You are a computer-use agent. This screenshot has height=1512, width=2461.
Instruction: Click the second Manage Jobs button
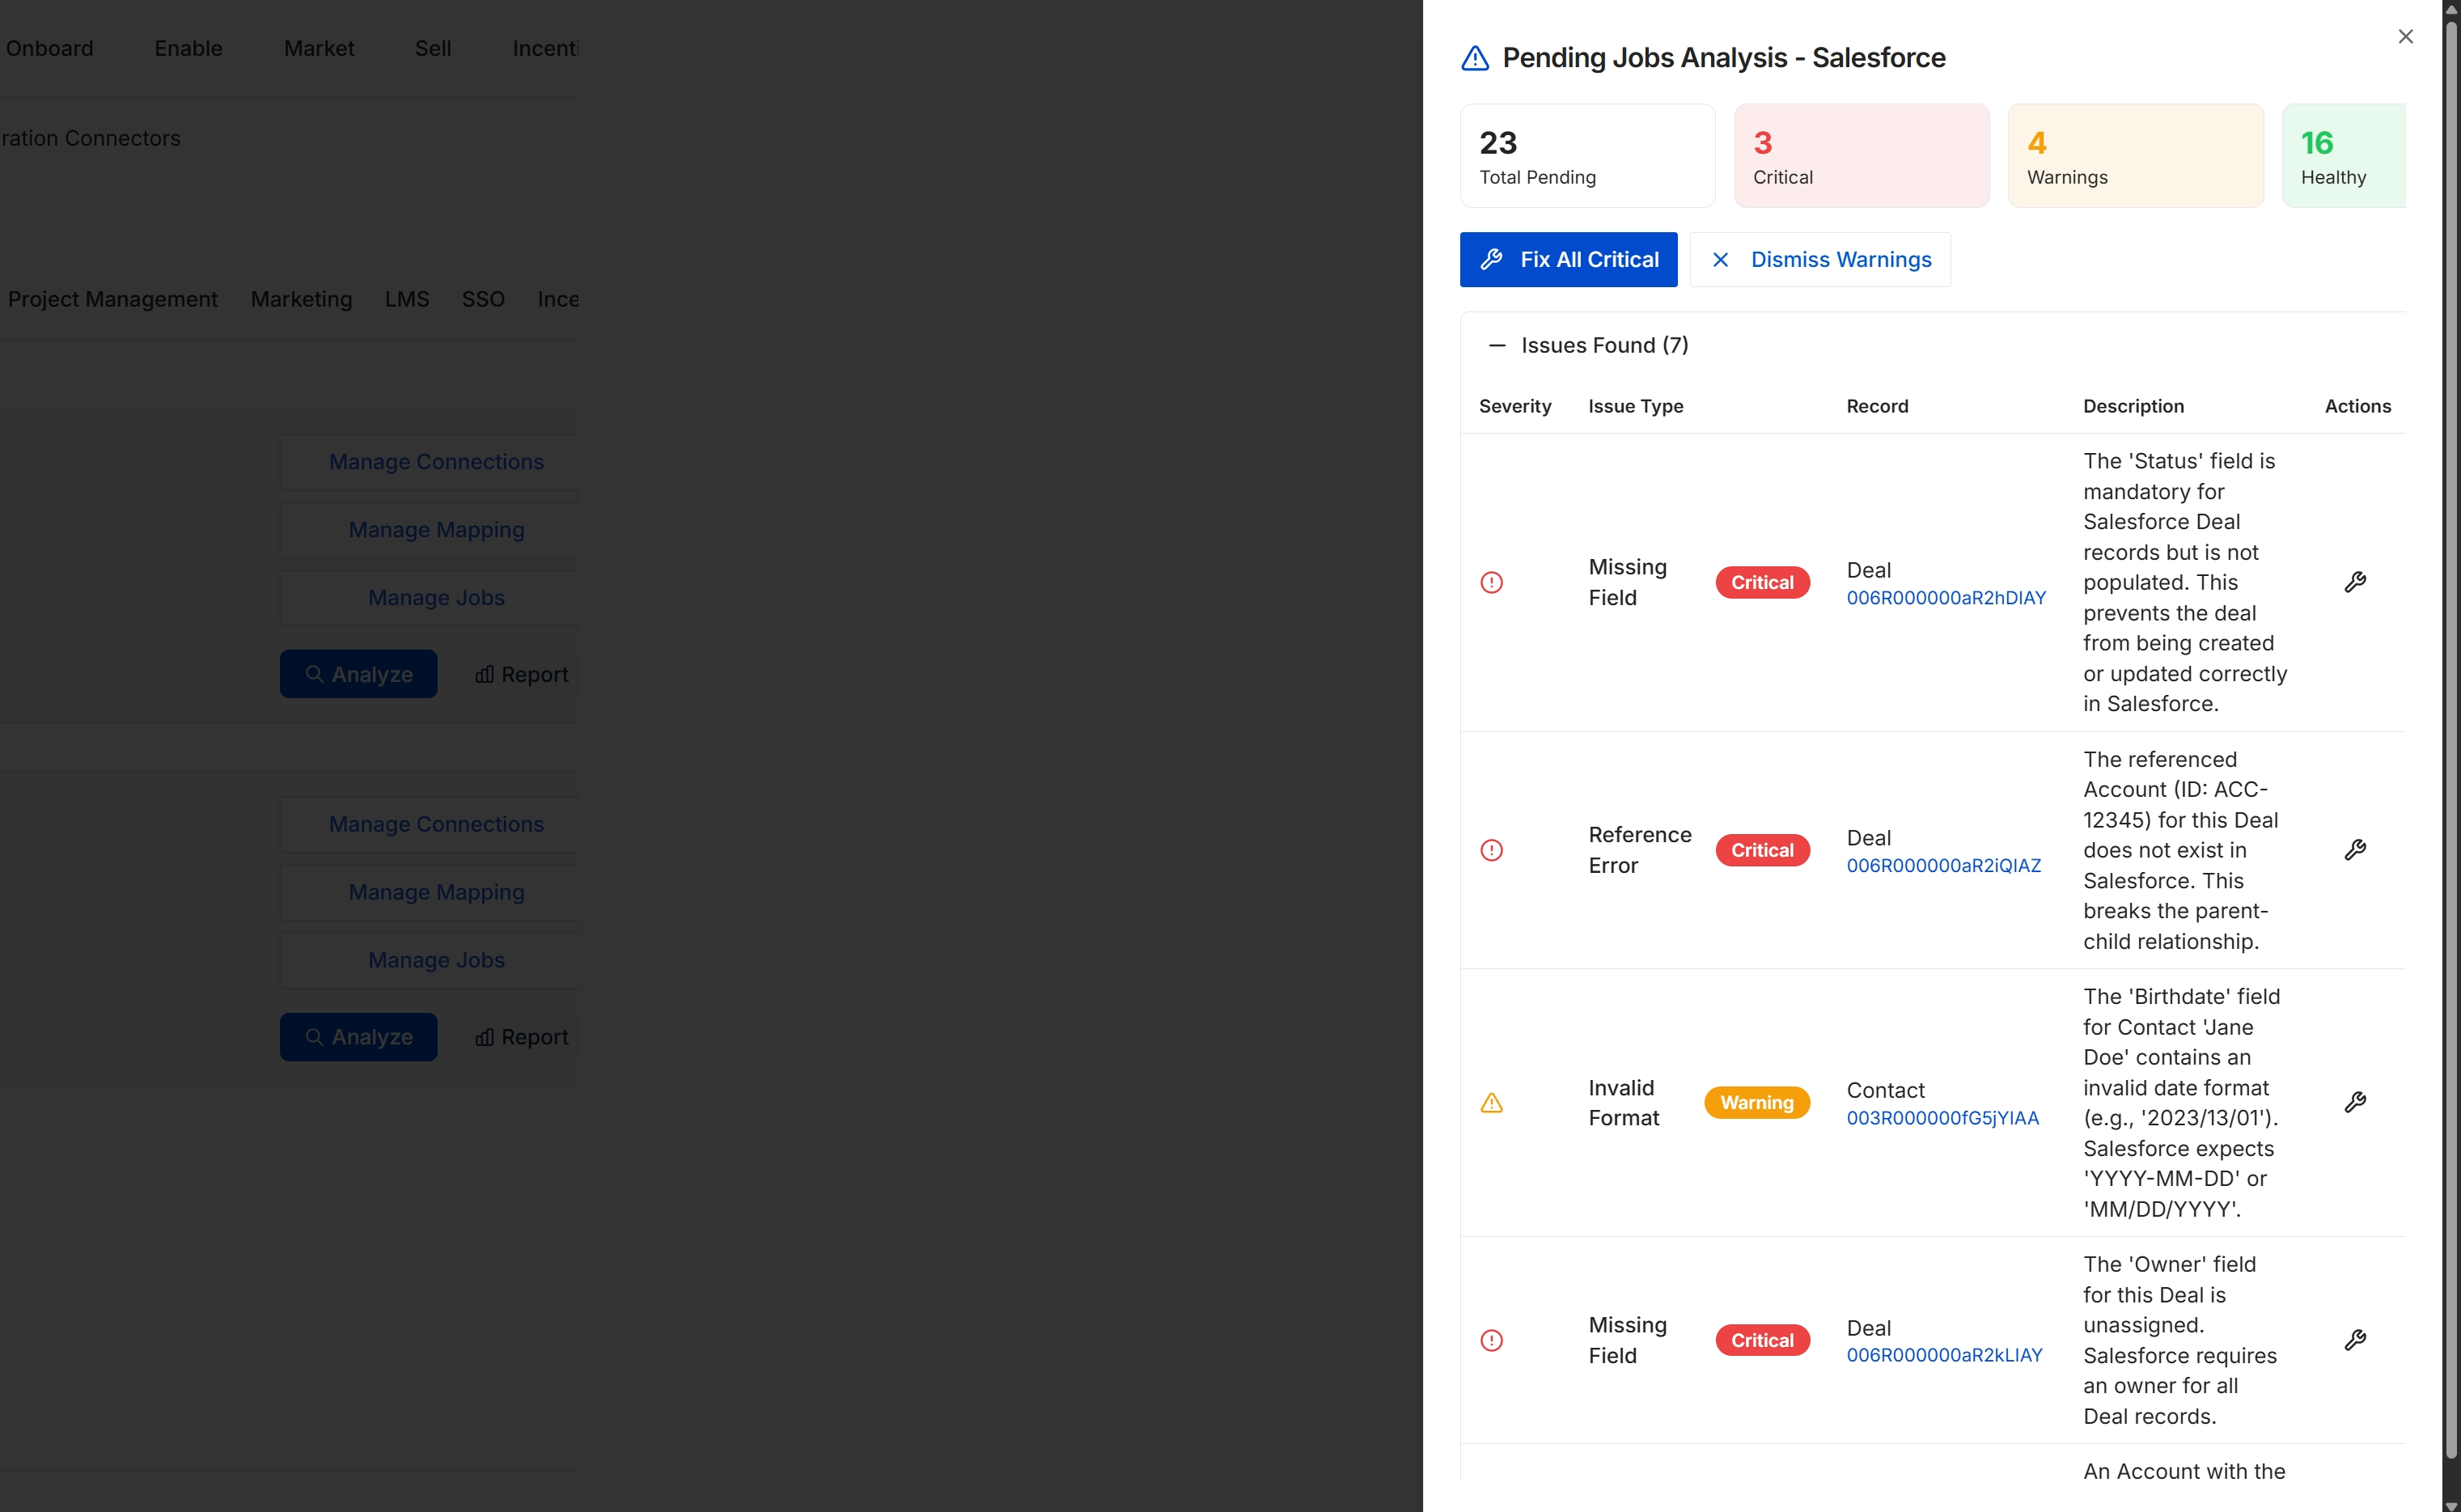430,960
